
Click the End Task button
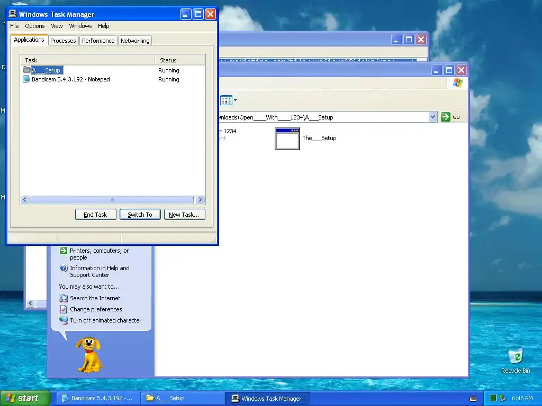[95, 215]
